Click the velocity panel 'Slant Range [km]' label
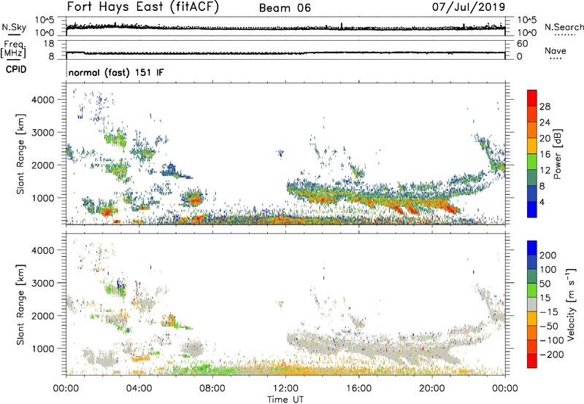The image size is (584, 404). 20,304
